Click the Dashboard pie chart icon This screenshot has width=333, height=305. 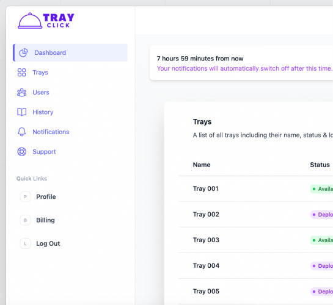click(x=23, y=52)
